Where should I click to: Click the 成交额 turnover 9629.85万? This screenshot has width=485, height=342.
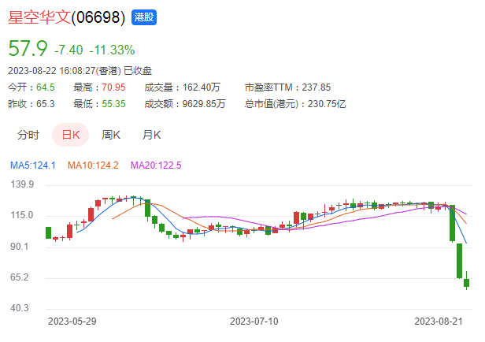point(204,104)
